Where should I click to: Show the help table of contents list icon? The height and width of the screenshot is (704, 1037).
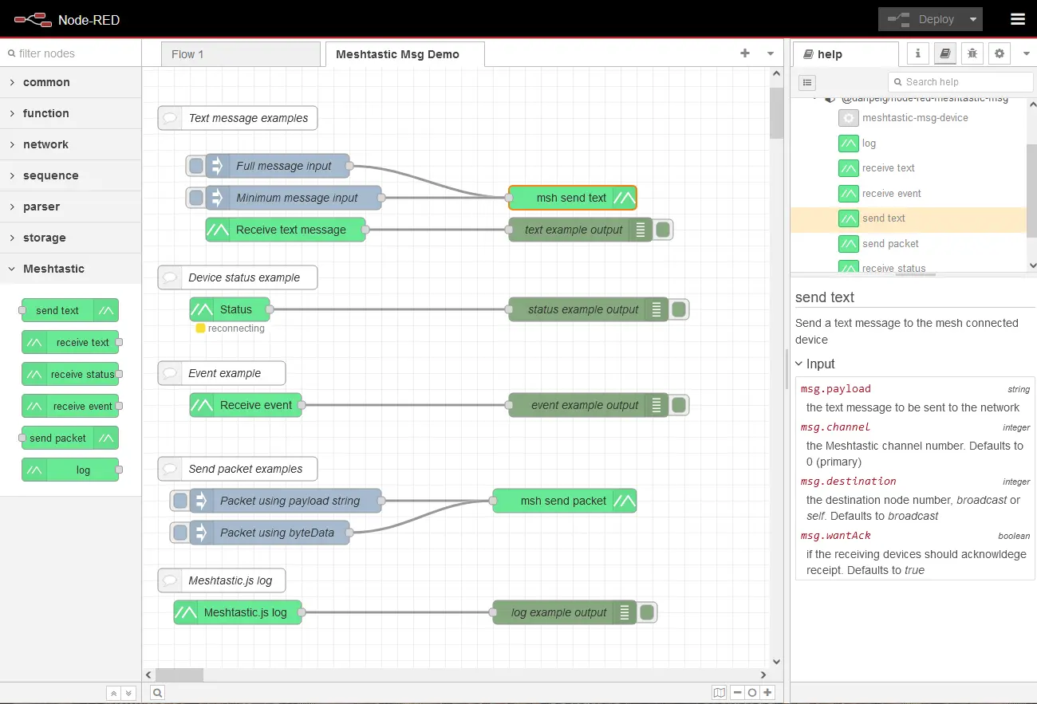(x=807, y=82)
